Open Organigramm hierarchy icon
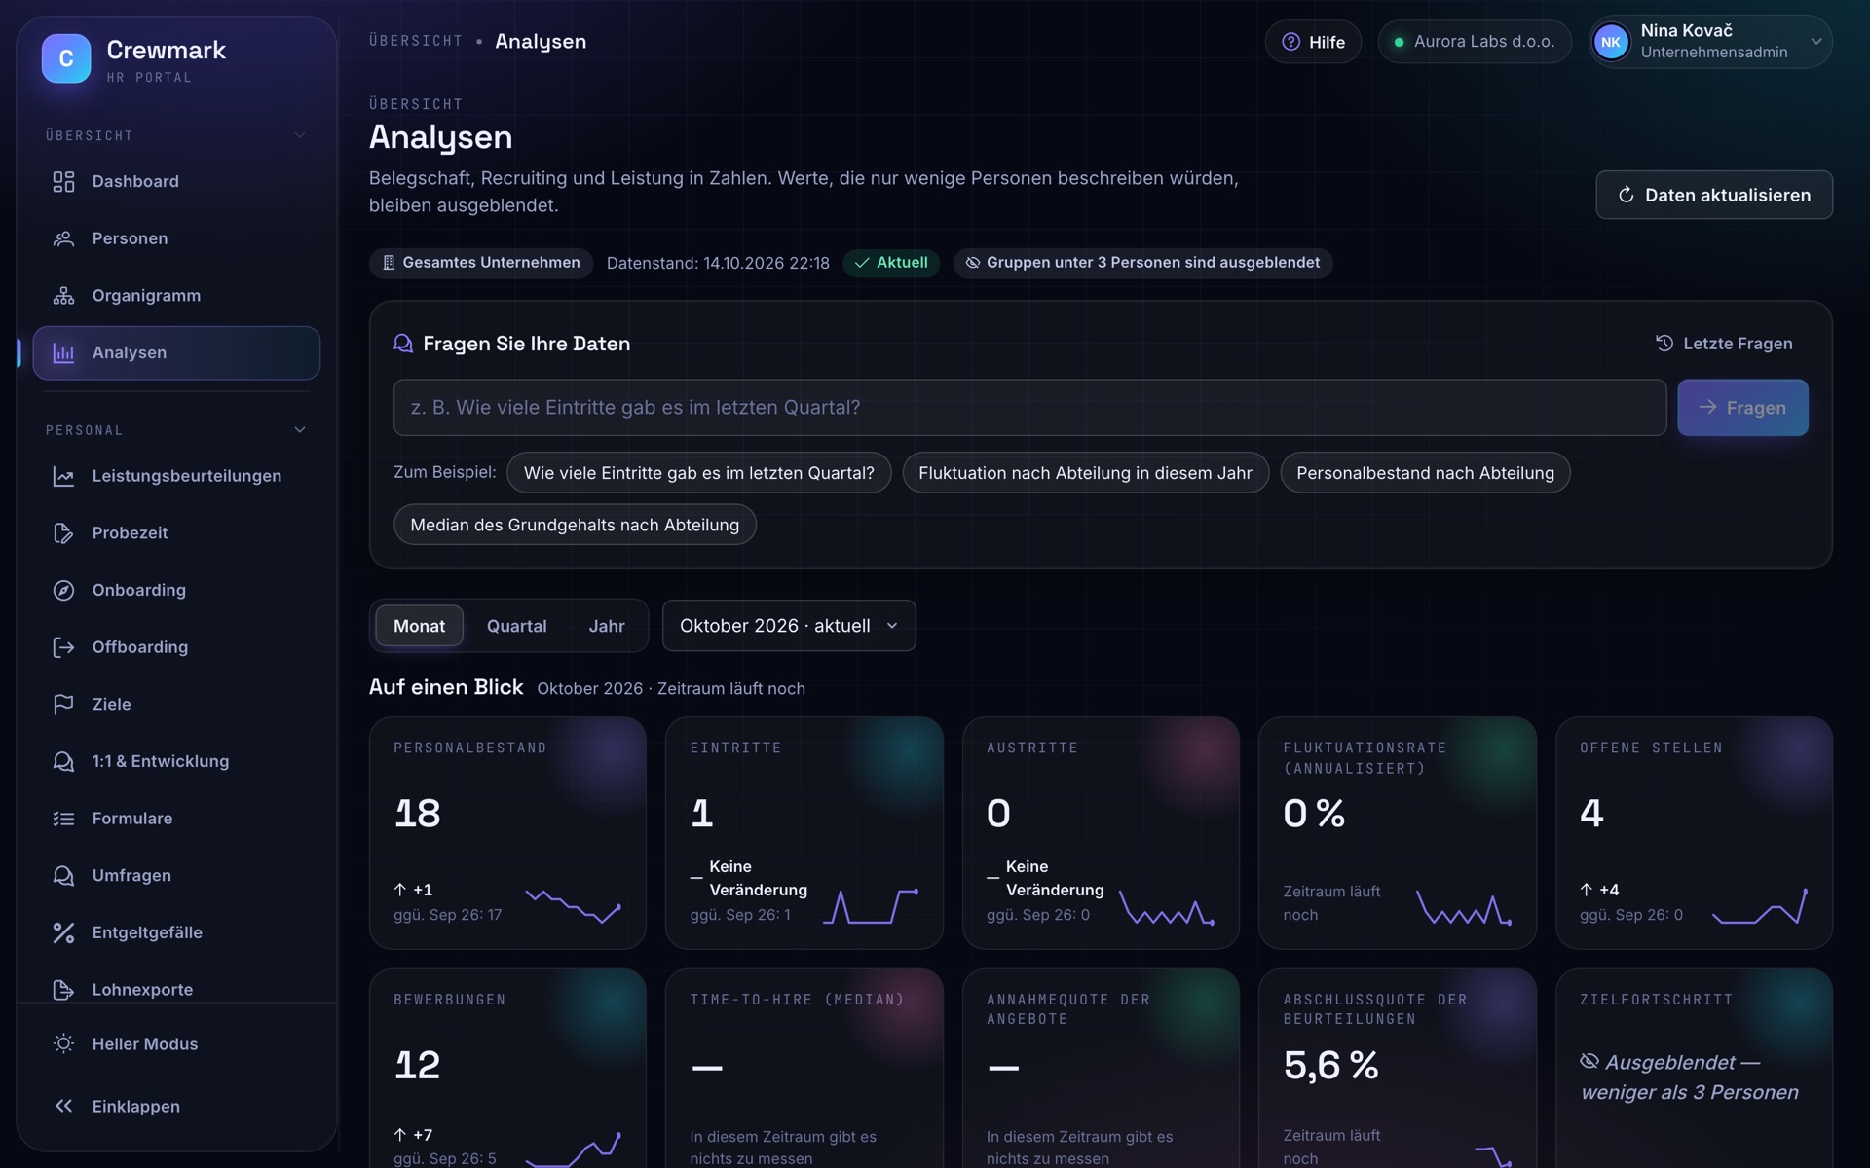The width and height of the screenshot is (1870, 1168). pyautogui.click(x=63, y=296)
